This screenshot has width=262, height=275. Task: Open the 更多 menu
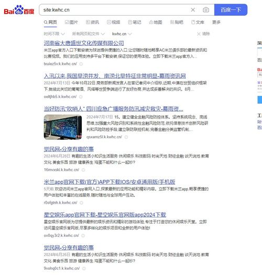[x=216, y=23]
